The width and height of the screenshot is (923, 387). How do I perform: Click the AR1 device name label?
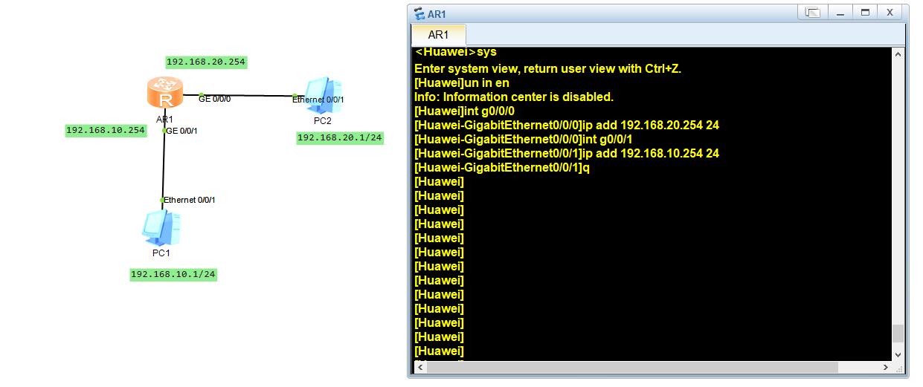point(165,119)
